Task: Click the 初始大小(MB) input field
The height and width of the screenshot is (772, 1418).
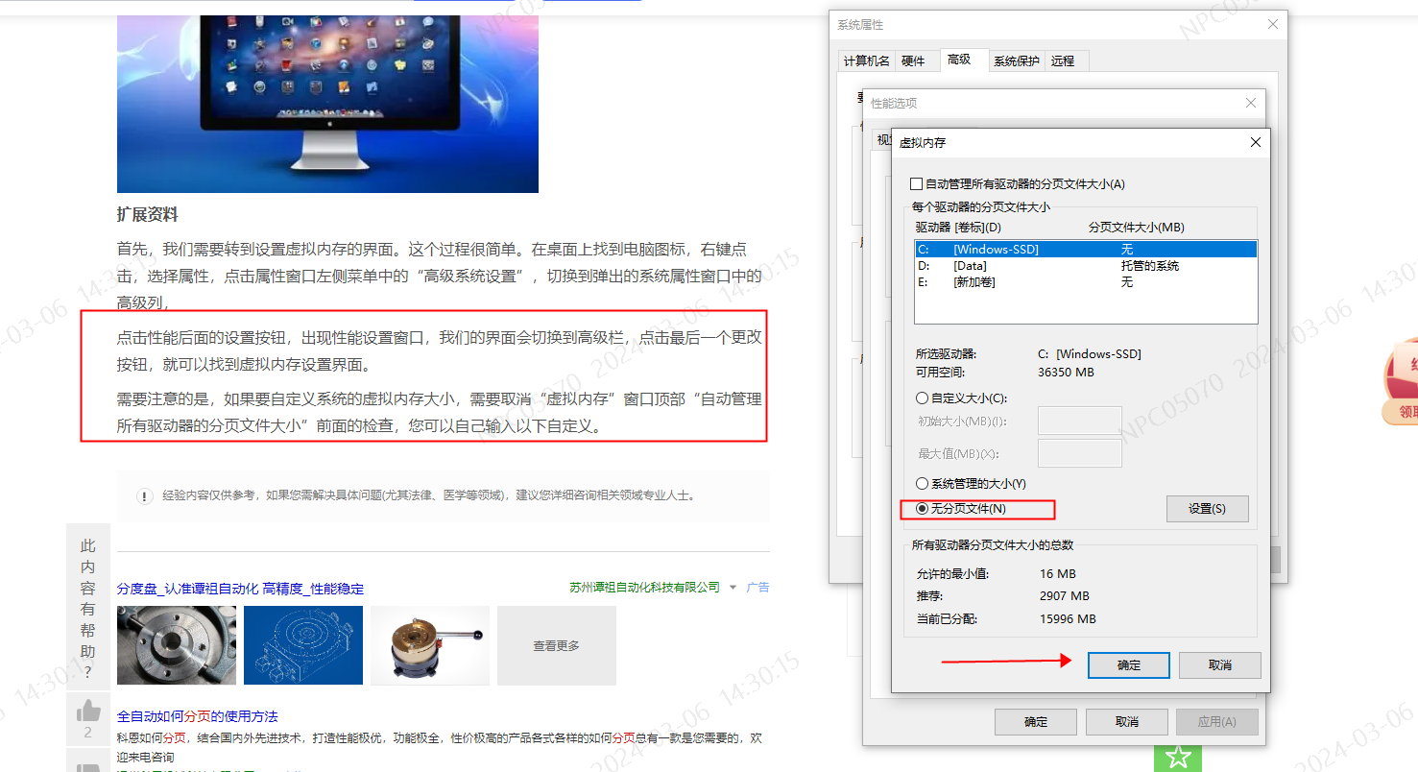Action: 1080,421
